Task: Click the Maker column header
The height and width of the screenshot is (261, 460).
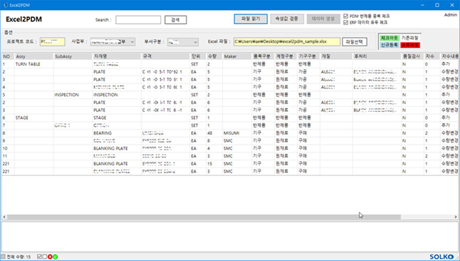Action: point(236,56)
